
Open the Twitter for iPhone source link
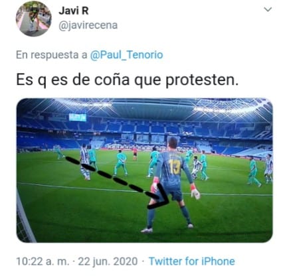click(x=192, y=261)
